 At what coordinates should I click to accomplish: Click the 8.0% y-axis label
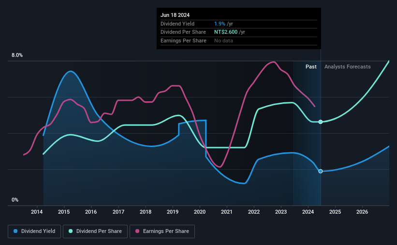click(17, 55)
